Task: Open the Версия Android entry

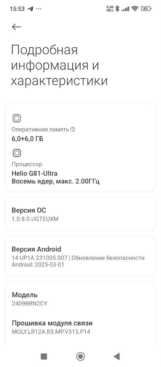Action: point(80,256)
